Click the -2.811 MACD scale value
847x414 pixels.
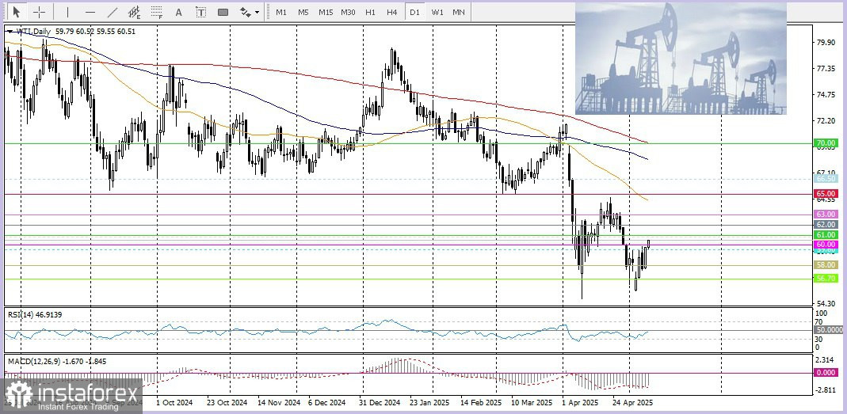[826, 389]
